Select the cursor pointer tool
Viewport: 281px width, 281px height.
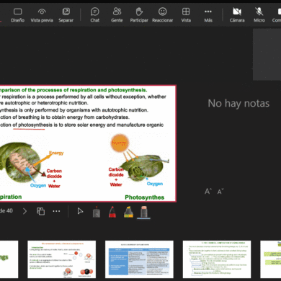(80, 211)
